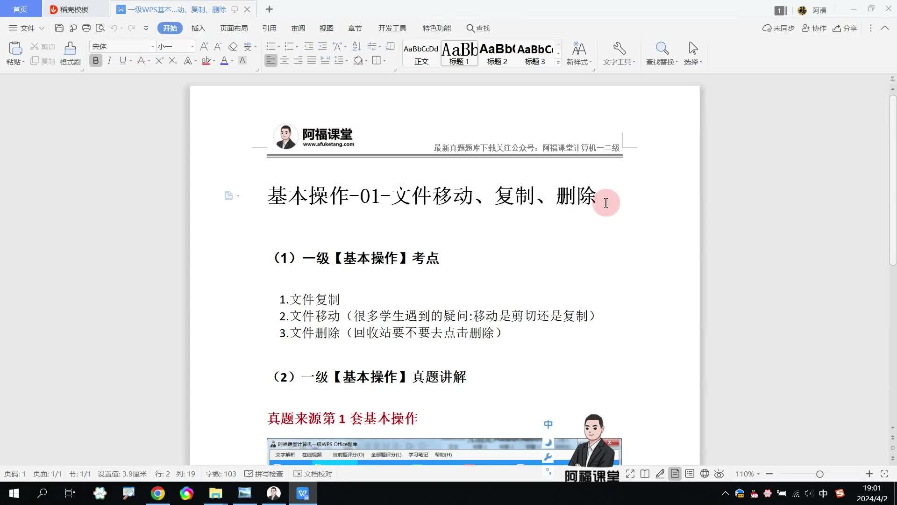The width and height of the screenshot is (897, 505).
Task: Click the Print icon in quick toolbar
Action: (86, 28)
